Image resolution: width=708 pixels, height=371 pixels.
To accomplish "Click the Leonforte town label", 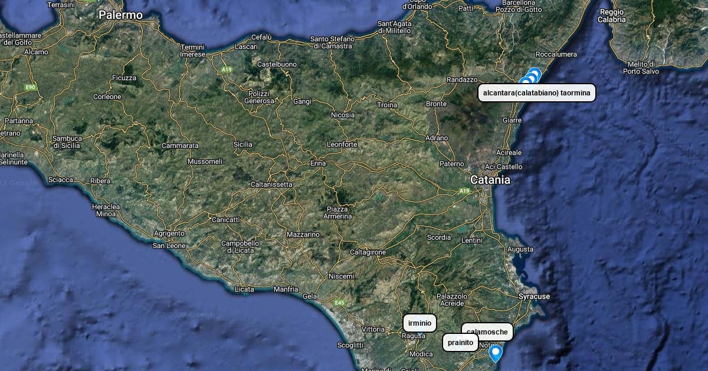I will pos(342,144).
